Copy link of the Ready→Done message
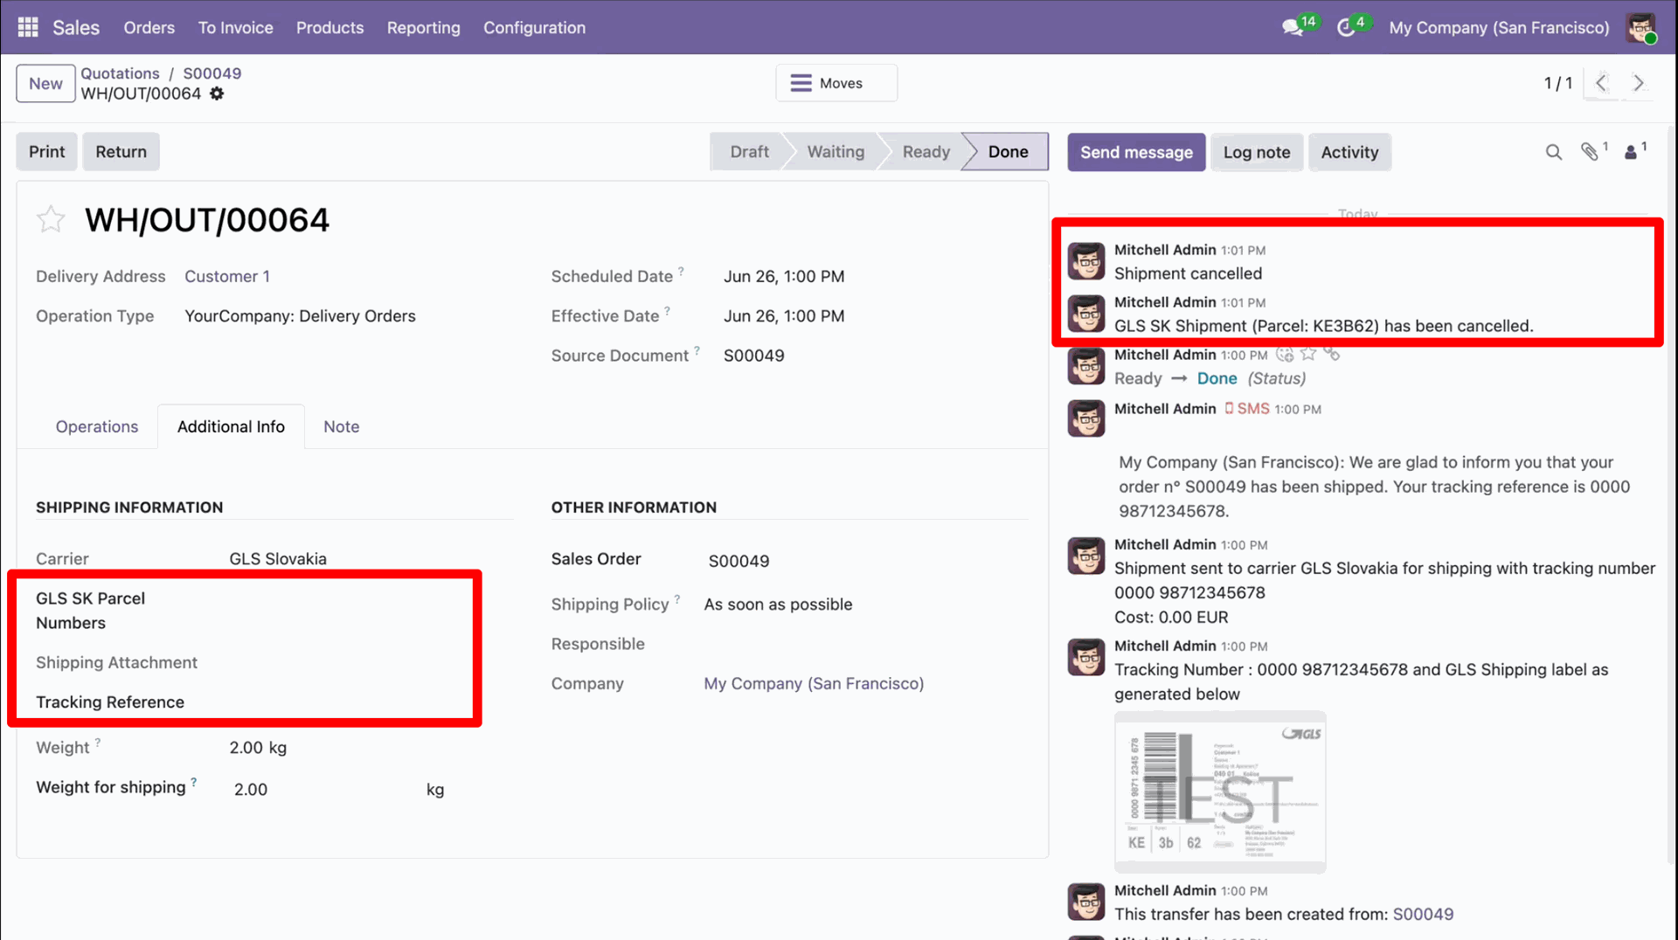The width and height of the screenshot is (1678, 940). [x=1331, y=354]
